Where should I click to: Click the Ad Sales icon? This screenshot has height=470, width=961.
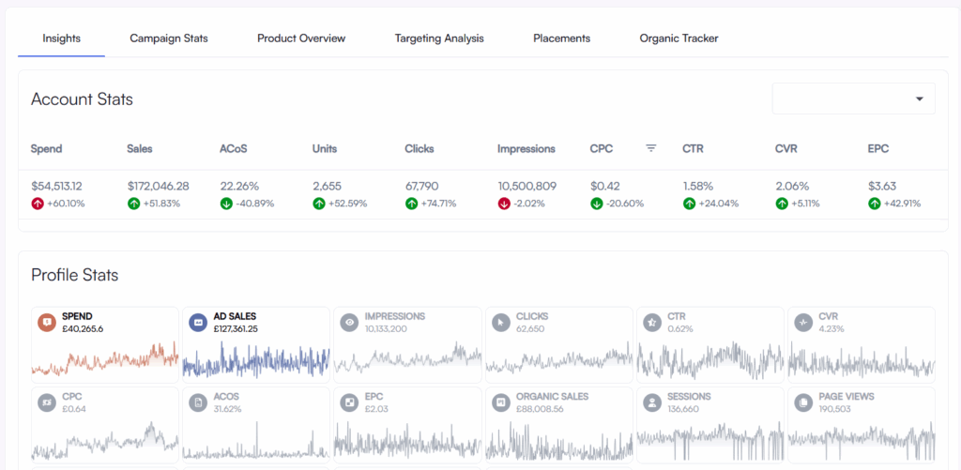point(197,323)
